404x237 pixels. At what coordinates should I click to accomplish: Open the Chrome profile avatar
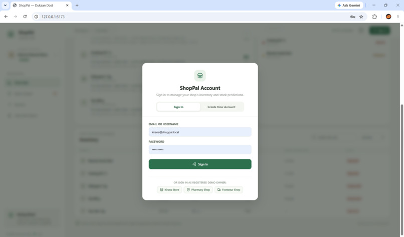click(388, 17)
